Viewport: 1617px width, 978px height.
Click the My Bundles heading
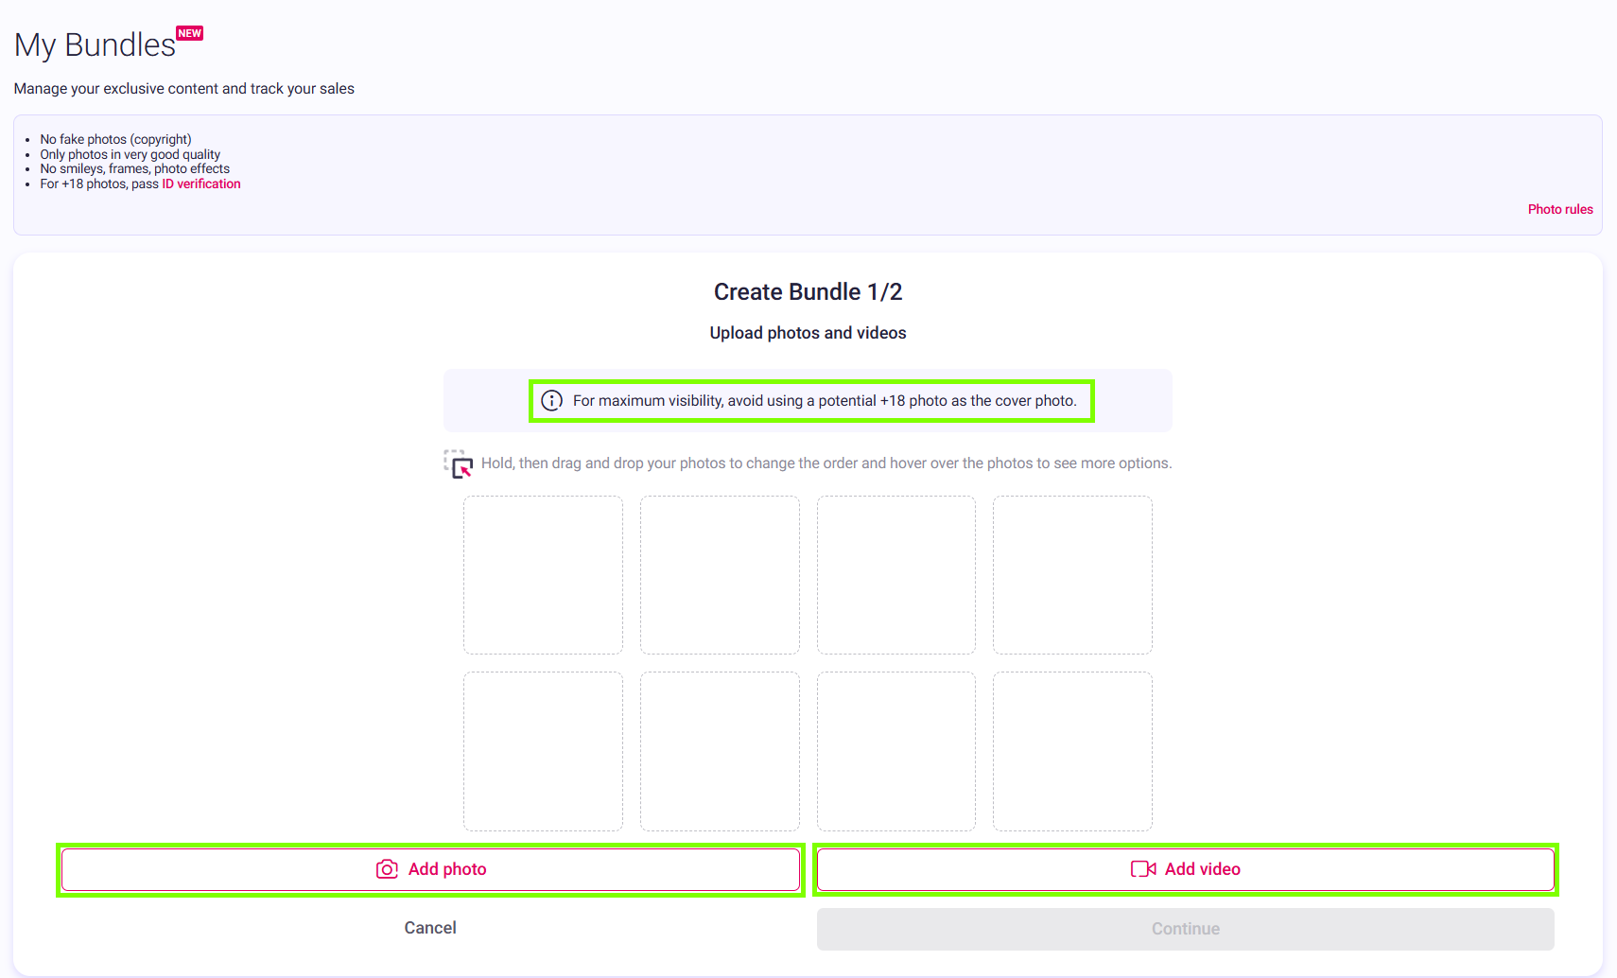pyautogui.click(x=95, y=44)
